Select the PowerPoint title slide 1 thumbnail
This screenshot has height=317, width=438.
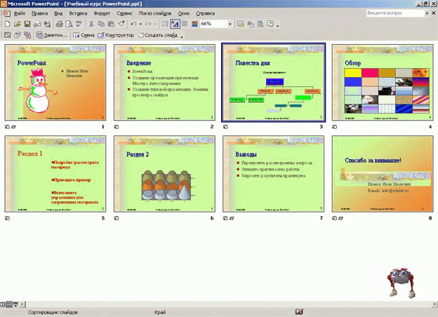55,82
